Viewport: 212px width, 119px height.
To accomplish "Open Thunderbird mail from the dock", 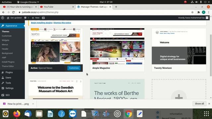I will pos(28,114).
